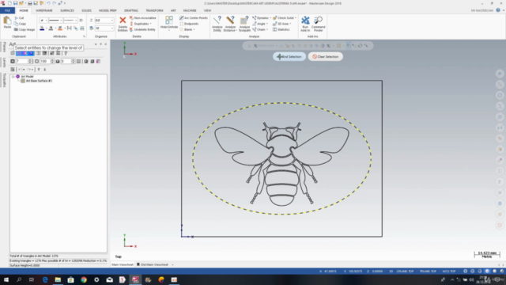Open the Z depth dropdown
The width and height of the screenshot is (506, 285).
click(x=112, y=20)
